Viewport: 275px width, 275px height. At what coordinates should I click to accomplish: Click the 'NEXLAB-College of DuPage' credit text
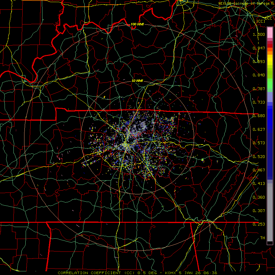(245, 3)
